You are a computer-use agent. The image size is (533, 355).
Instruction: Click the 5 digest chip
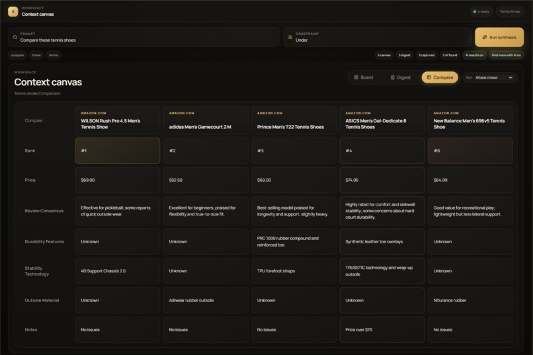point(405,55)
